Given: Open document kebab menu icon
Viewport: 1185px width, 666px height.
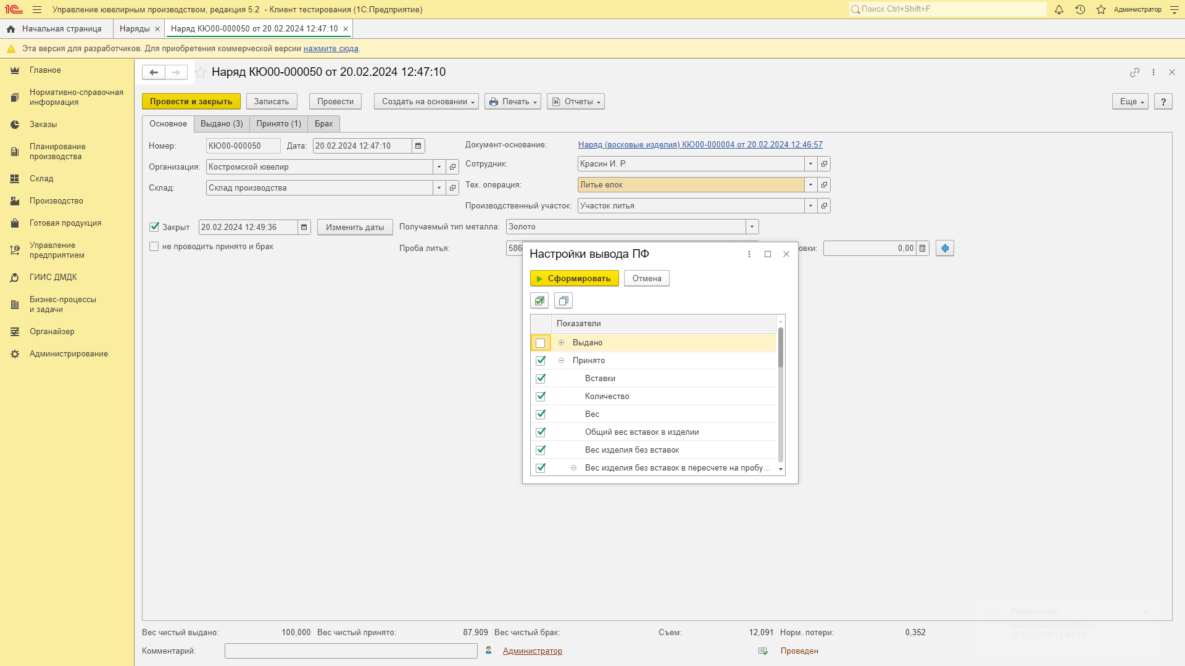Looking at the screenshot, I should click(x=1154, y=73).
